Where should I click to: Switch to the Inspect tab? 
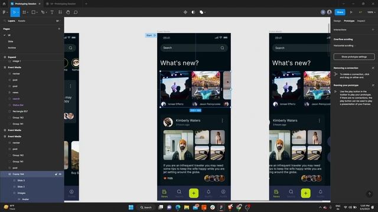point(361,21)
